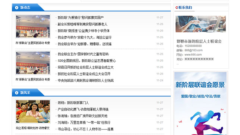
Task: Click the play icon beside 新风采 heading
Action: coord(16,93)
